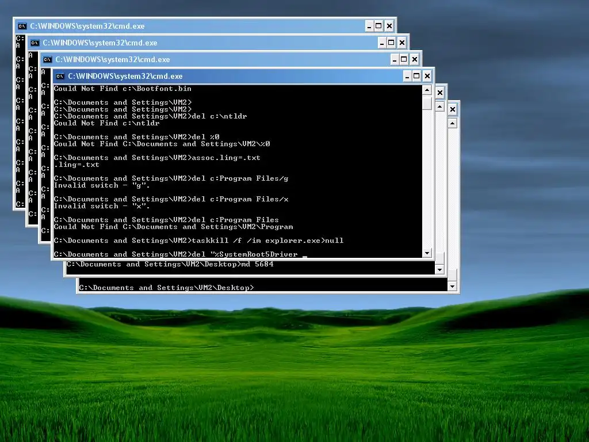The height and width of the screenshot is (442, 589).
Task: Click scroll-up arrow of md 5684 window
Action: coord(439,106)
